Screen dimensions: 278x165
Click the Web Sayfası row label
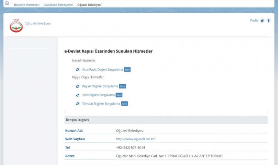[75, 139]
